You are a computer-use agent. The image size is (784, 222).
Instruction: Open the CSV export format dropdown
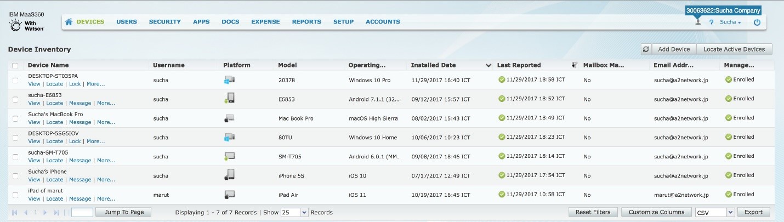pos(714,212)
